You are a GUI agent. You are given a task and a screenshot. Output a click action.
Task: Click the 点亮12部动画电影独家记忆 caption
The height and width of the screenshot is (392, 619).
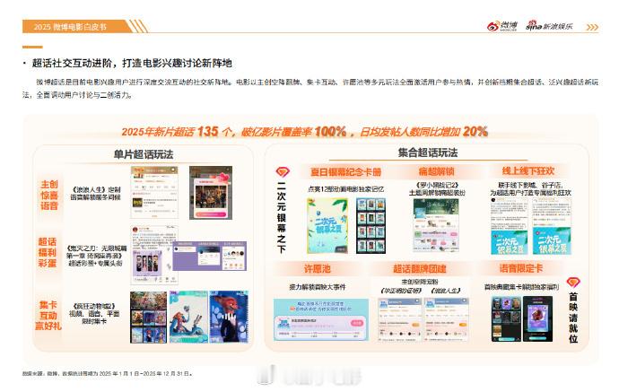click(345, 189)
